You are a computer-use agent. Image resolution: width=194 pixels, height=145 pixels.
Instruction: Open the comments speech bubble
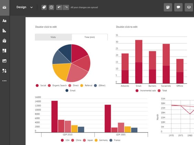pos(178,8)
